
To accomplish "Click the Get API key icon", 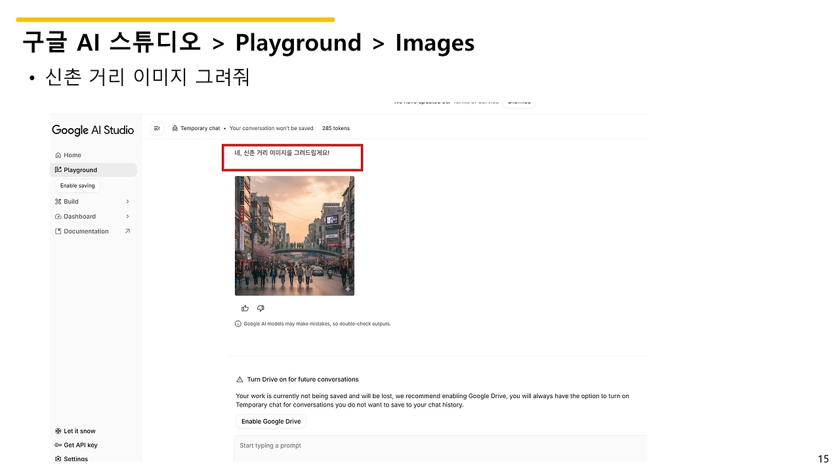I will click(x=57, y=445).
